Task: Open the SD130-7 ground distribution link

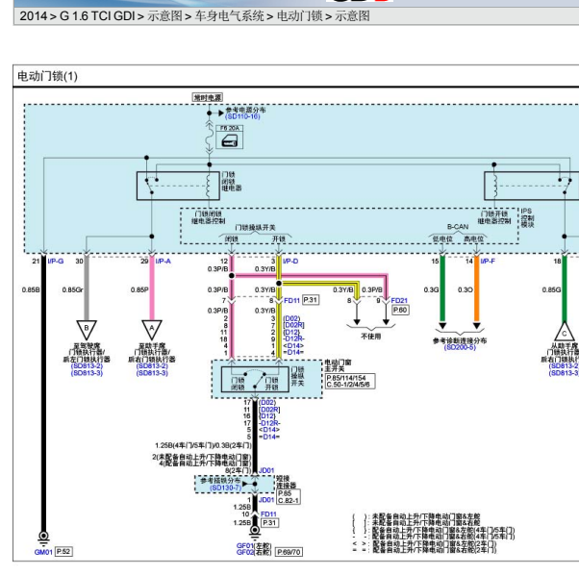Action: (x=226, y=488)
